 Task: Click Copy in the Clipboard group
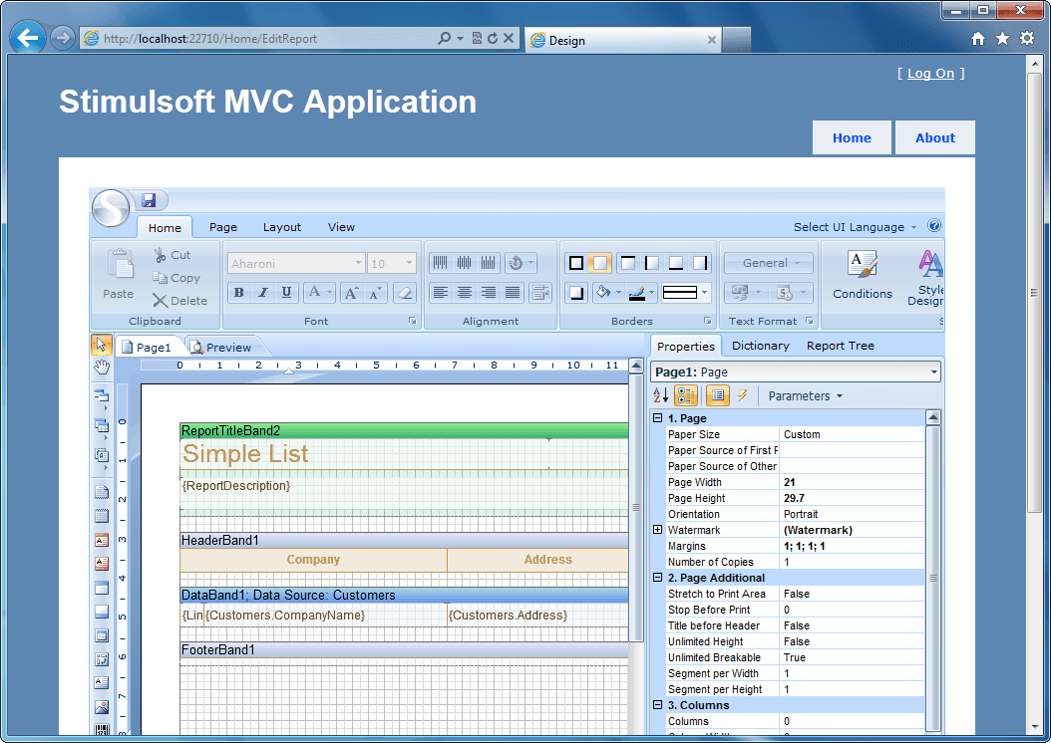176,278
